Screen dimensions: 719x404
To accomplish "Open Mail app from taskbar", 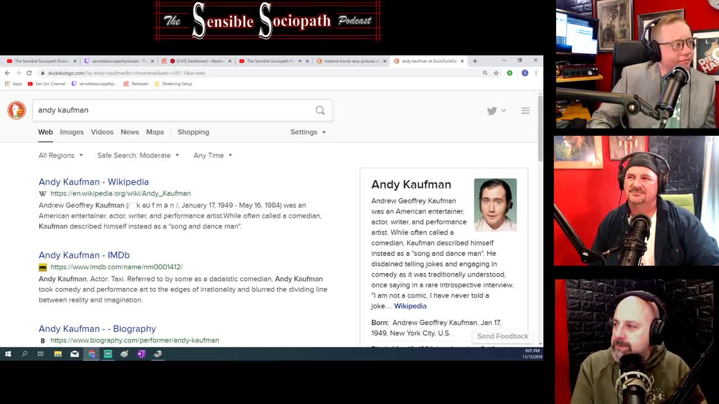I will pos(75,354).
